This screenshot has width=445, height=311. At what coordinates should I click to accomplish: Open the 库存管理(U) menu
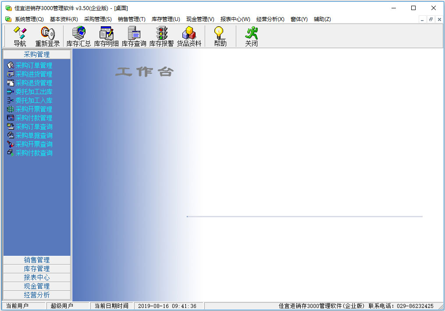[166, 19]
